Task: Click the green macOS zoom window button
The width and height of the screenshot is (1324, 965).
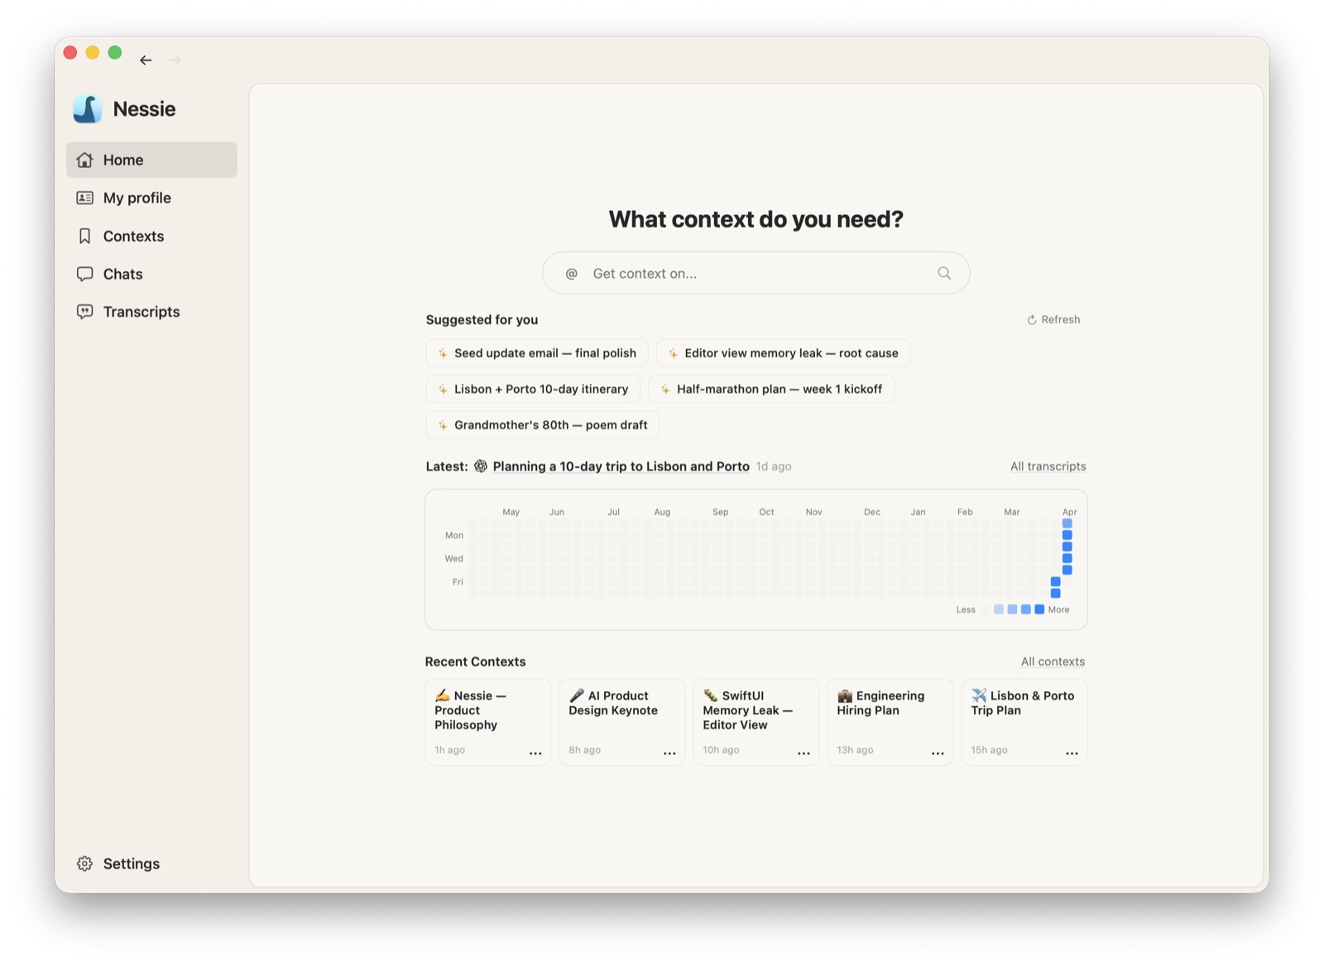Action: pyautogui.click(x=115, y=53)
